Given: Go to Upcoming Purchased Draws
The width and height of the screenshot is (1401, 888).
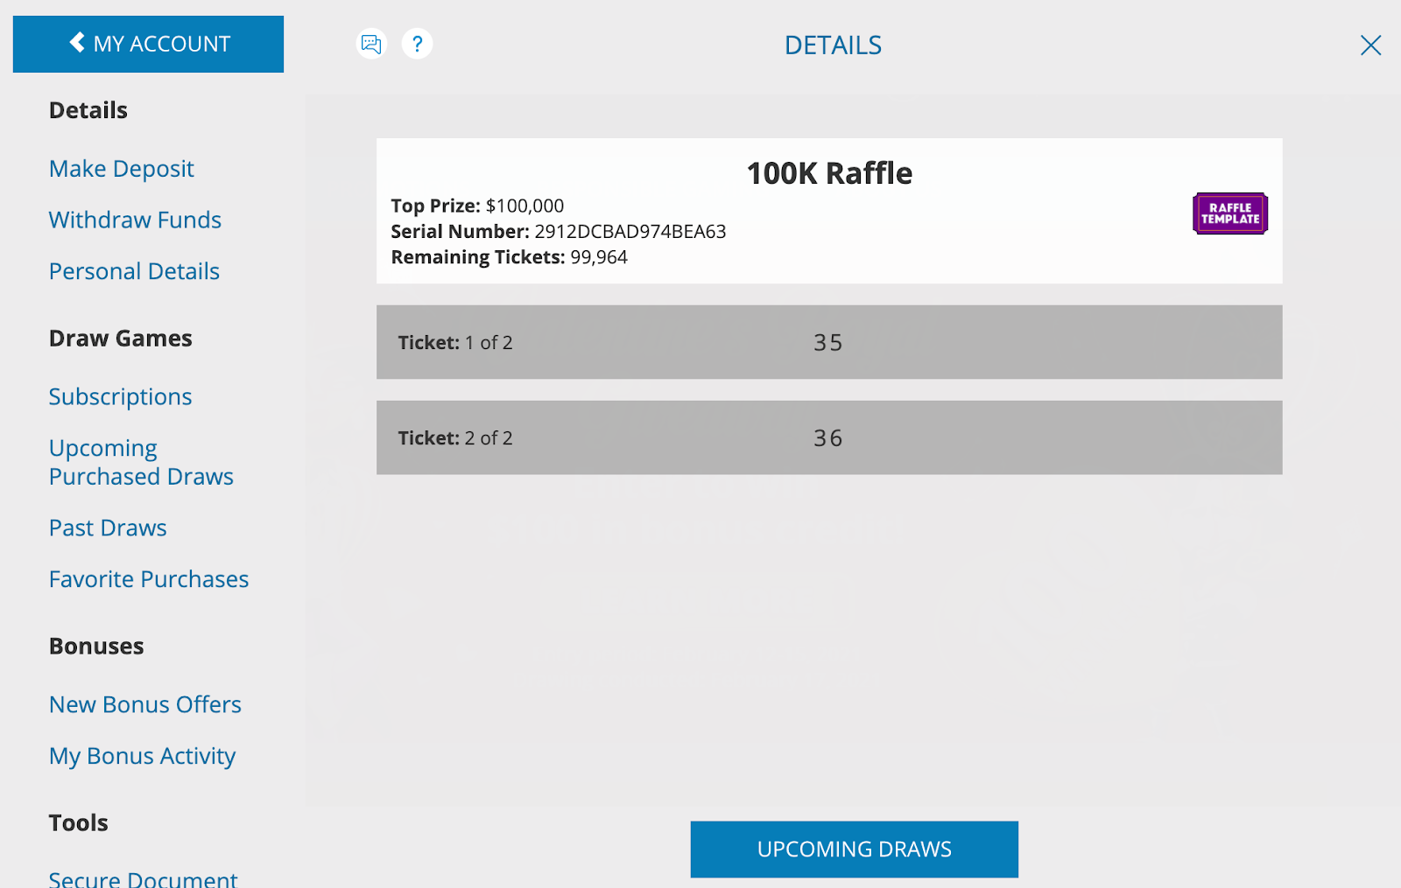Looking at the screenshot, I should 141,462.
